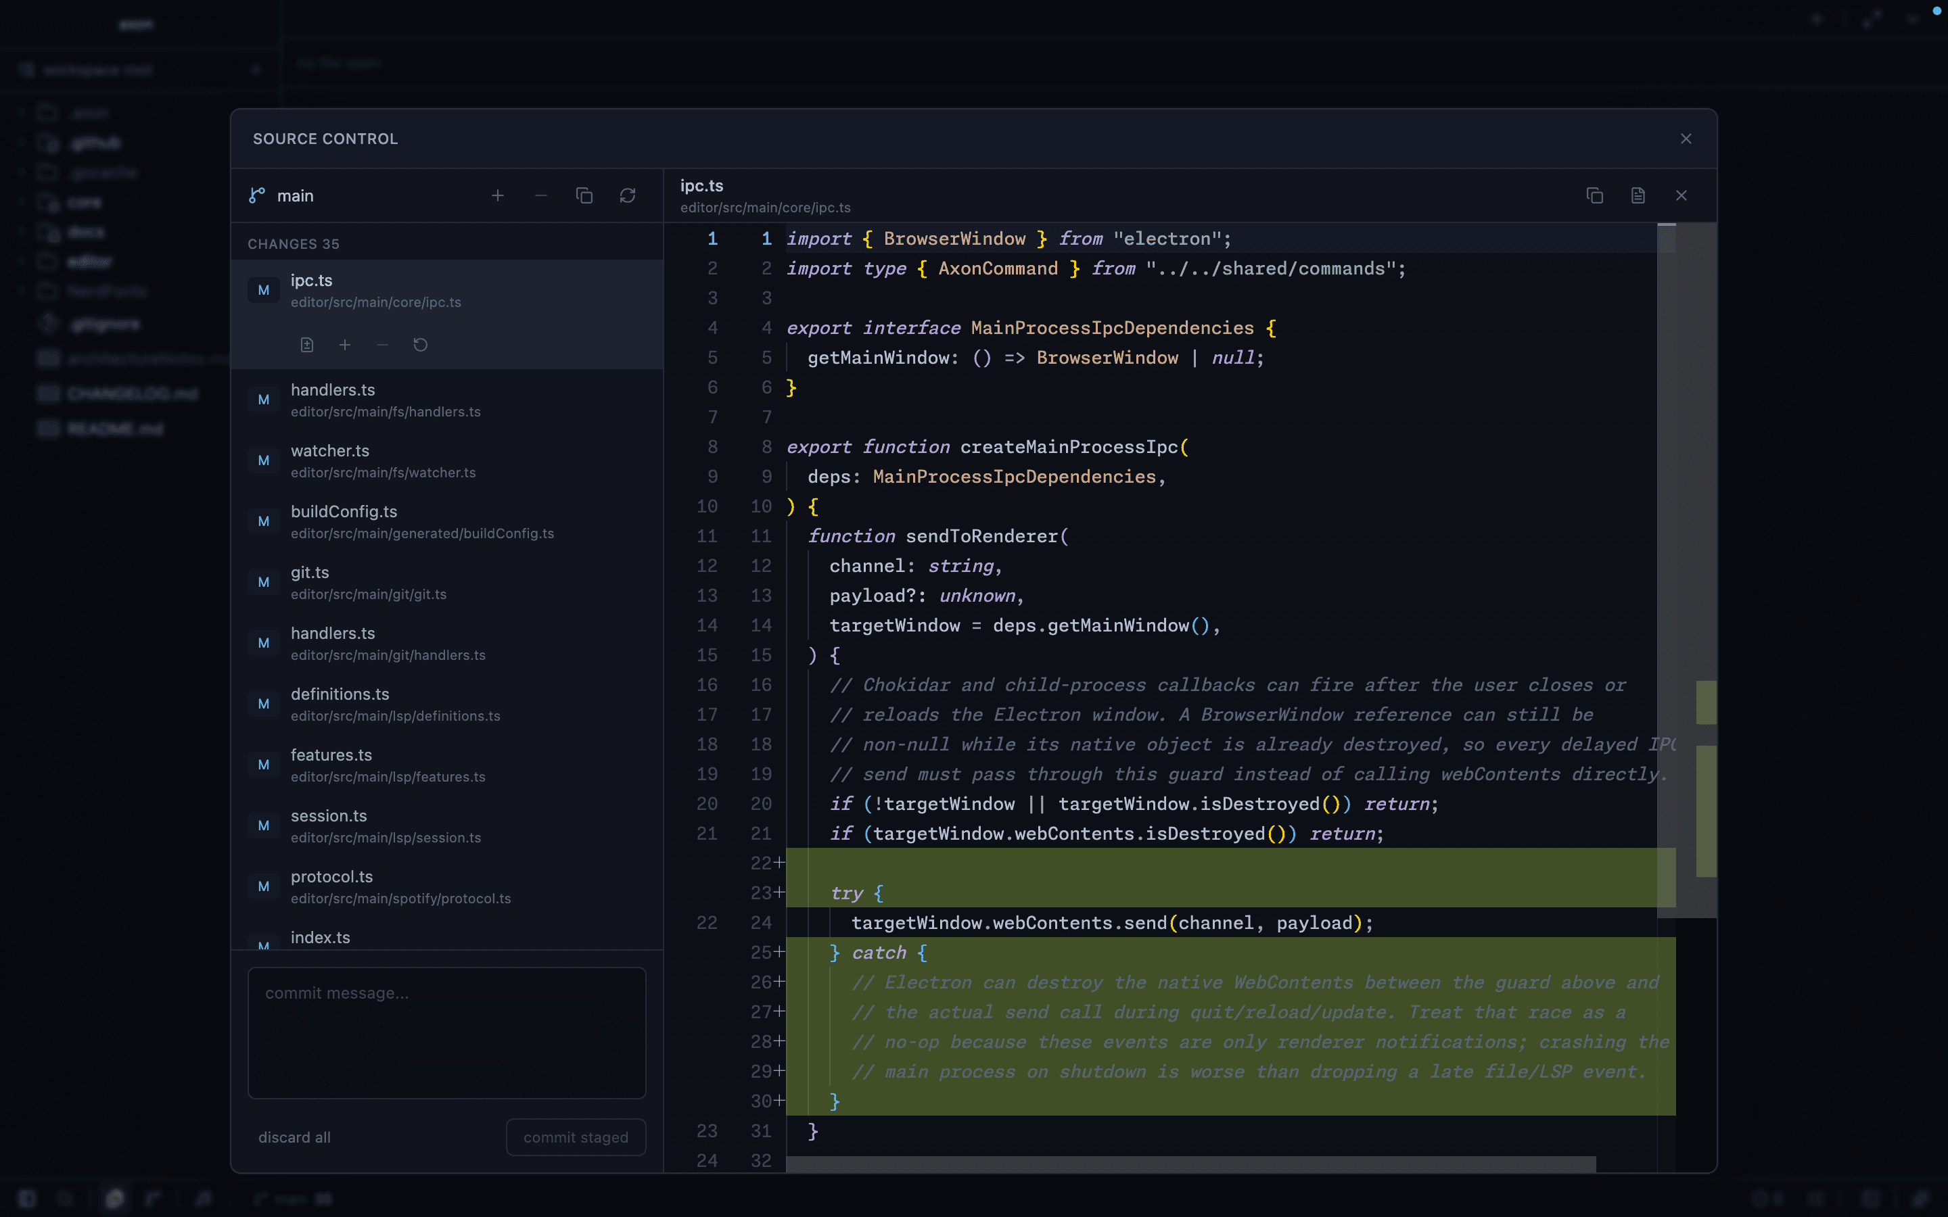The image size is (1948, 1217).
Task: Unstage ipc.ts with its minus icon
Action: point(382,345)
